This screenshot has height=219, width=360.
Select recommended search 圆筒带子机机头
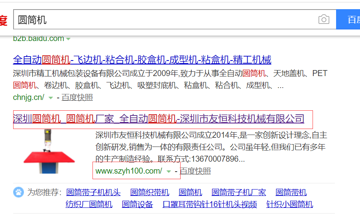click(93, 193)
